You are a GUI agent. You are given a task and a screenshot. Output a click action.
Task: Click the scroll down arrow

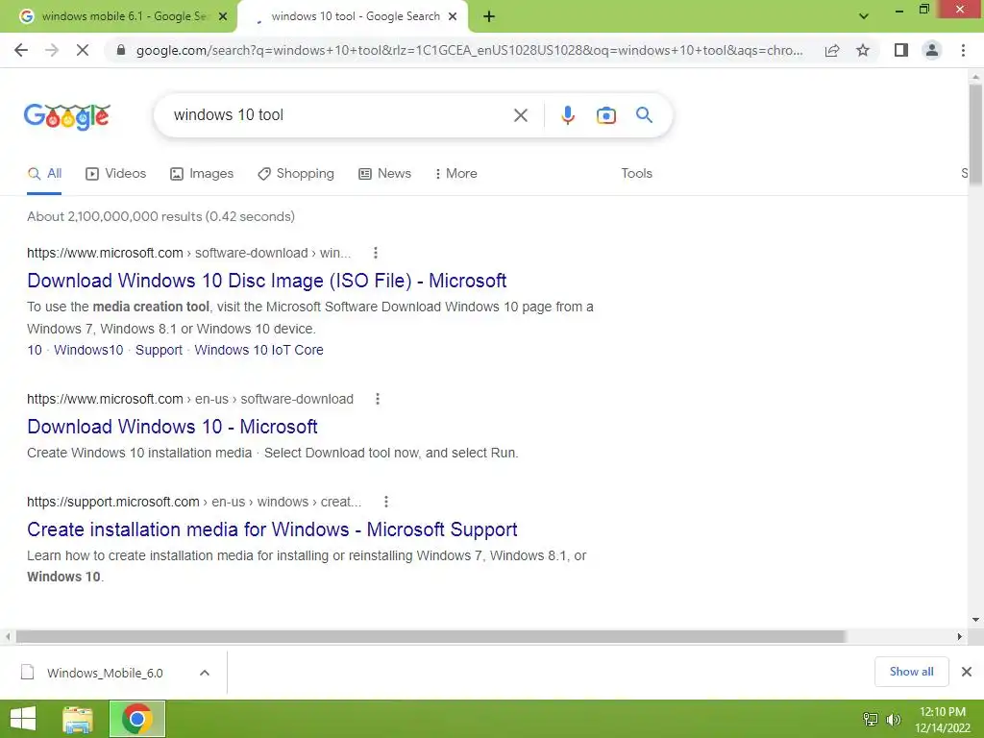click(975, 620)
